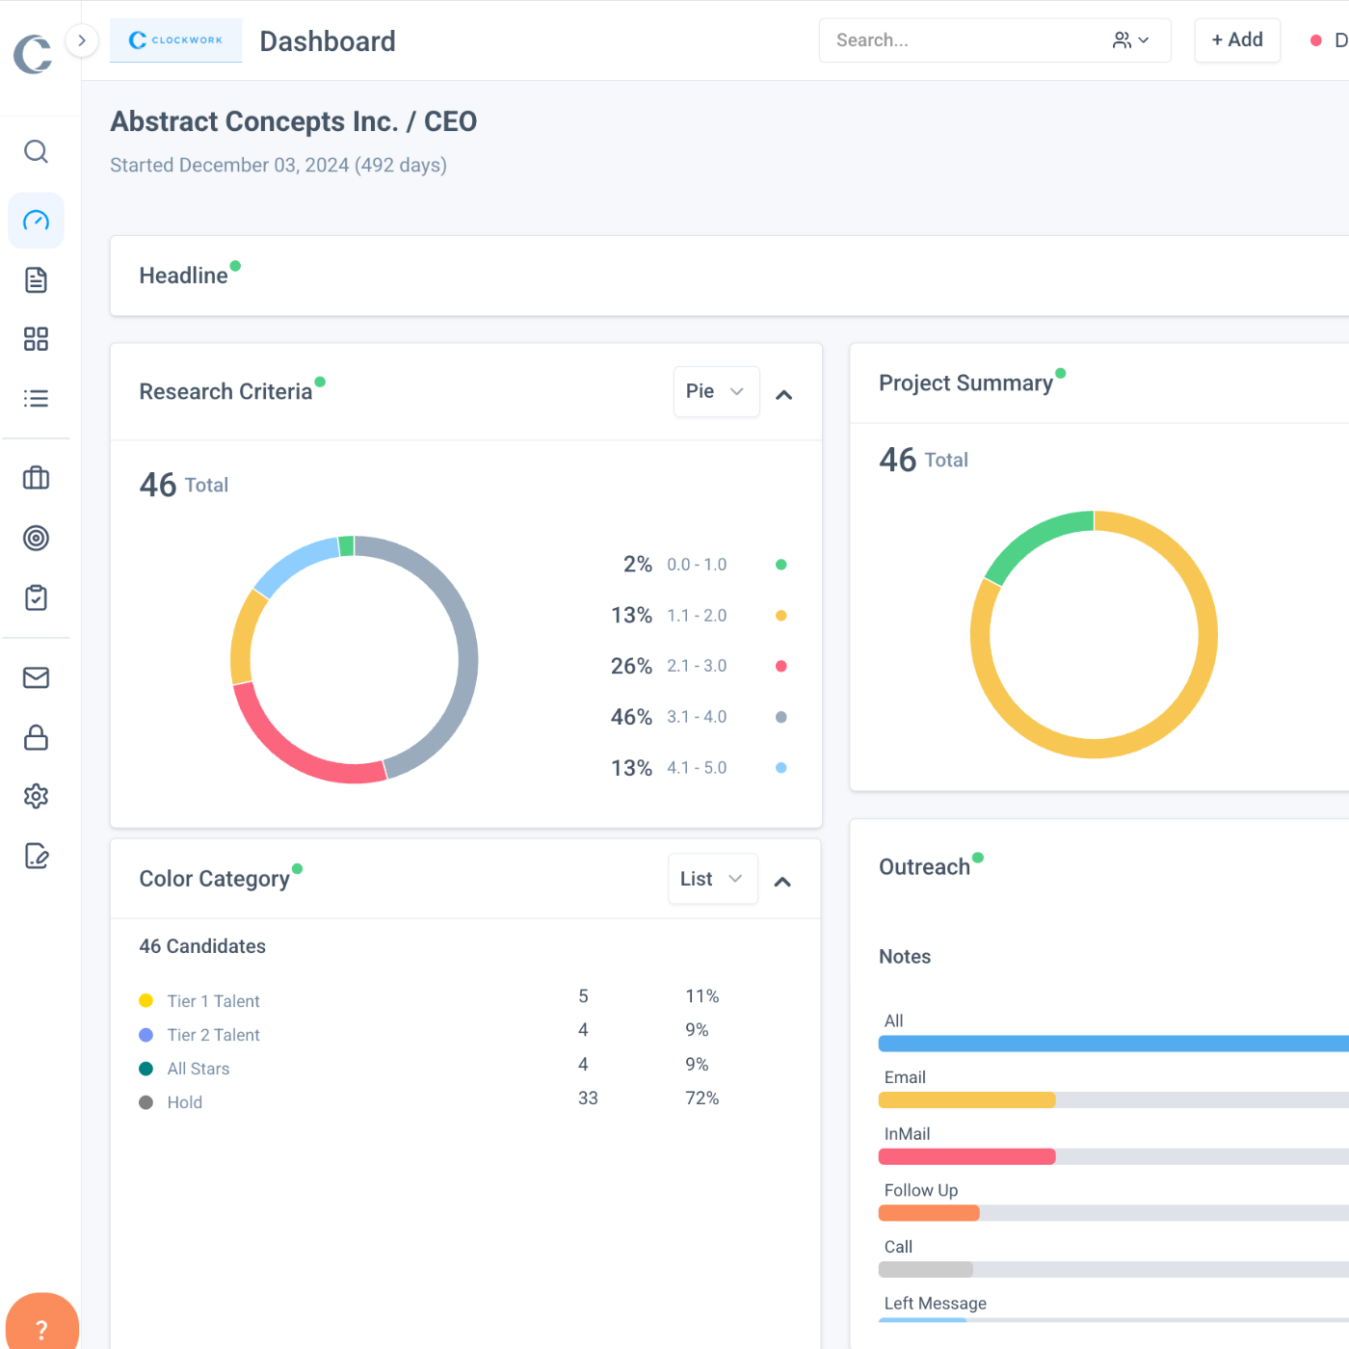The height and width of the screenshot is (1349, 1349).
Task: Click the target bullseye icon in sidebar
Action: pos(36,538)
